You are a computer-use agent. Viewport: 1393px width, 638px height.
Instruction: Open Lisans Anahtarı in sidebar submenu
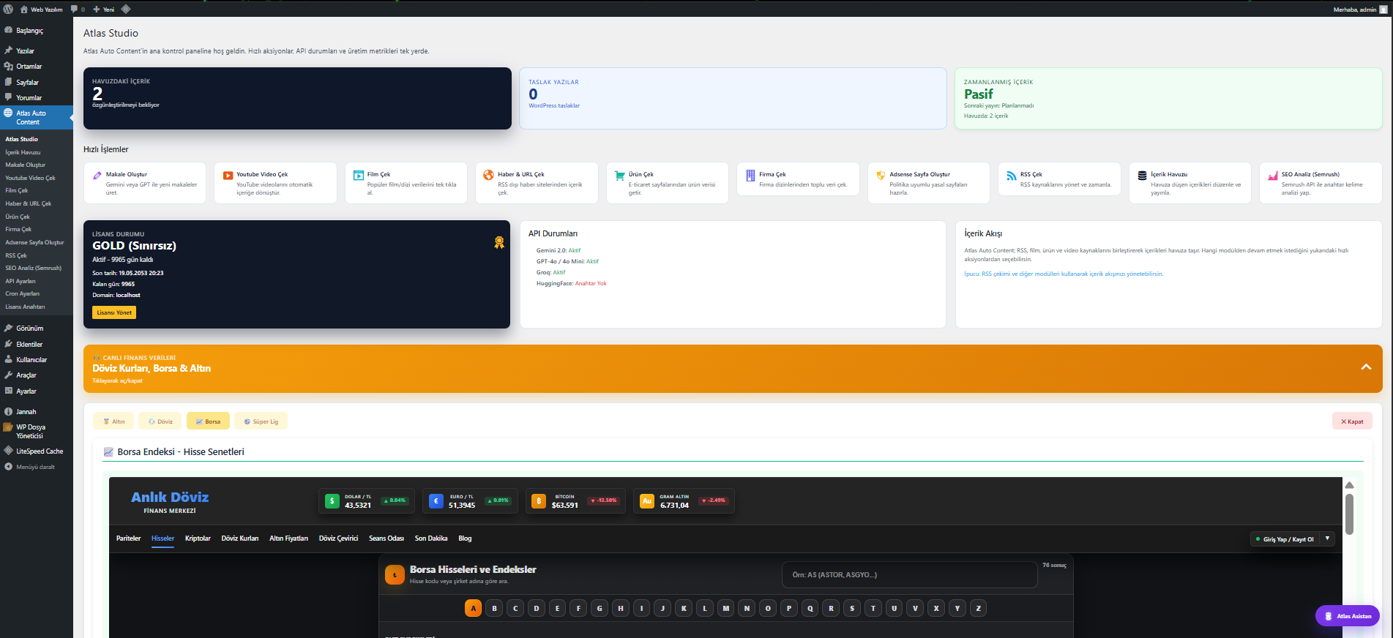tap(25, 307)
